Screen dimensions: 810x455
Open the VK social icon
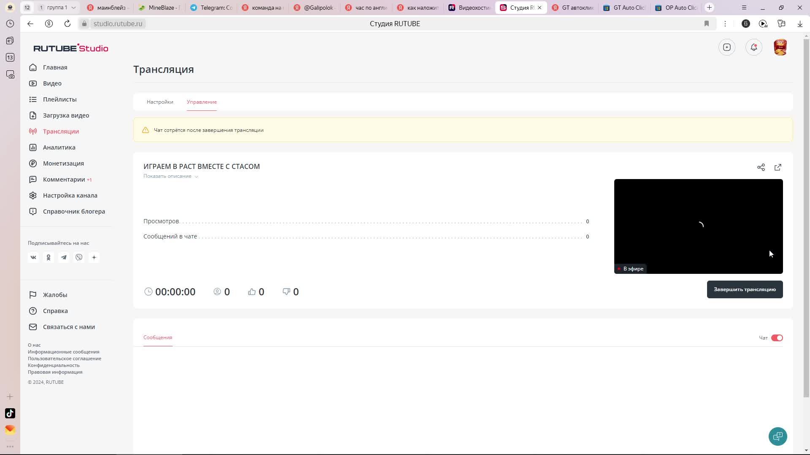(x=33, y=257)
